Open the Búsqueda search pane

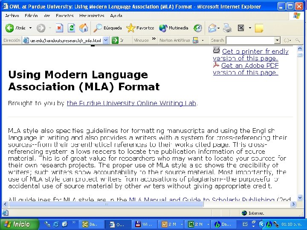(x=107, y=28)
